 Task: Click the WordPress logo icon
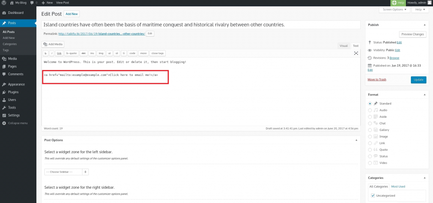[x=4, y=3]
